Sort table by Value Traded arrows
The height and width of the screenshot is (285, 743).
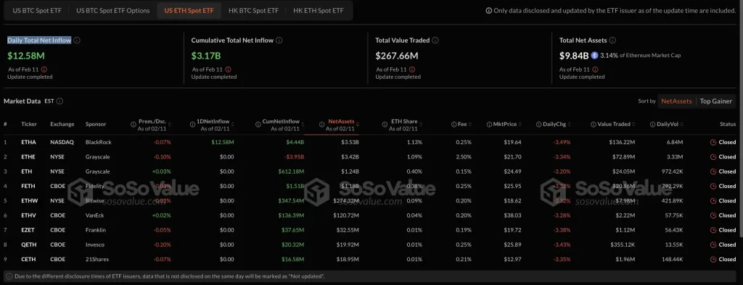click(x=633, y=124)
